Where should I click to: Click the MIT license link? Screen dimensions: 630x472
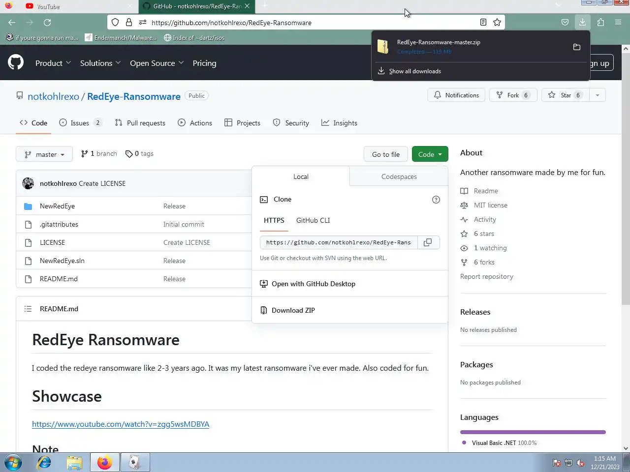(490, 205)
